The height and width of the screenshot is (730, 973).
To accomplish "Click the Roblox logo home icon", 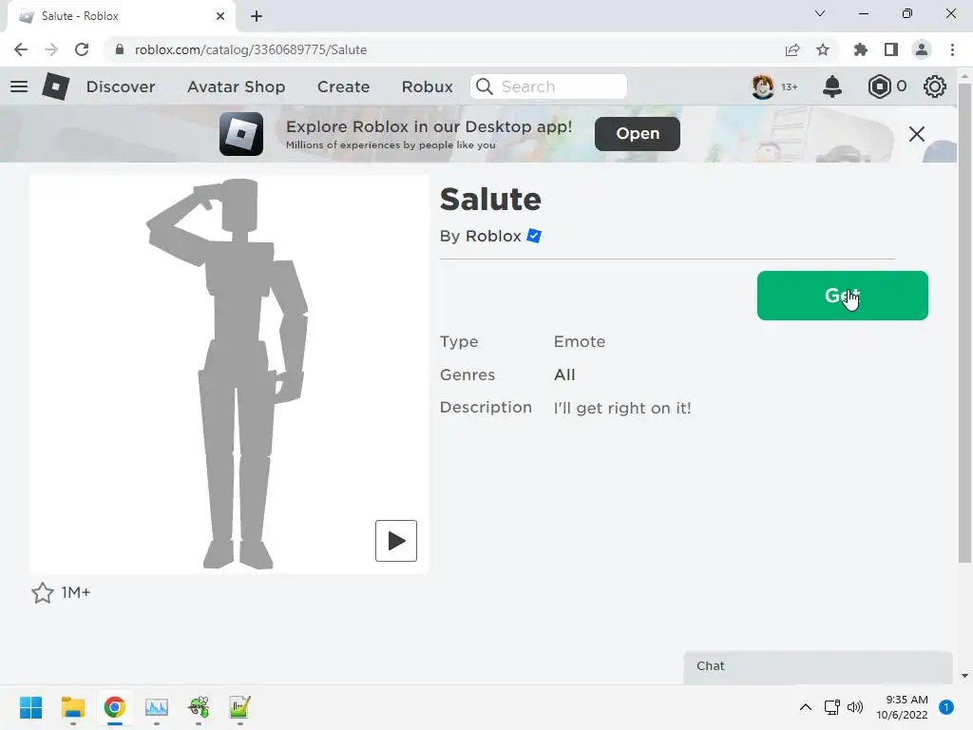I will (55, 86).
